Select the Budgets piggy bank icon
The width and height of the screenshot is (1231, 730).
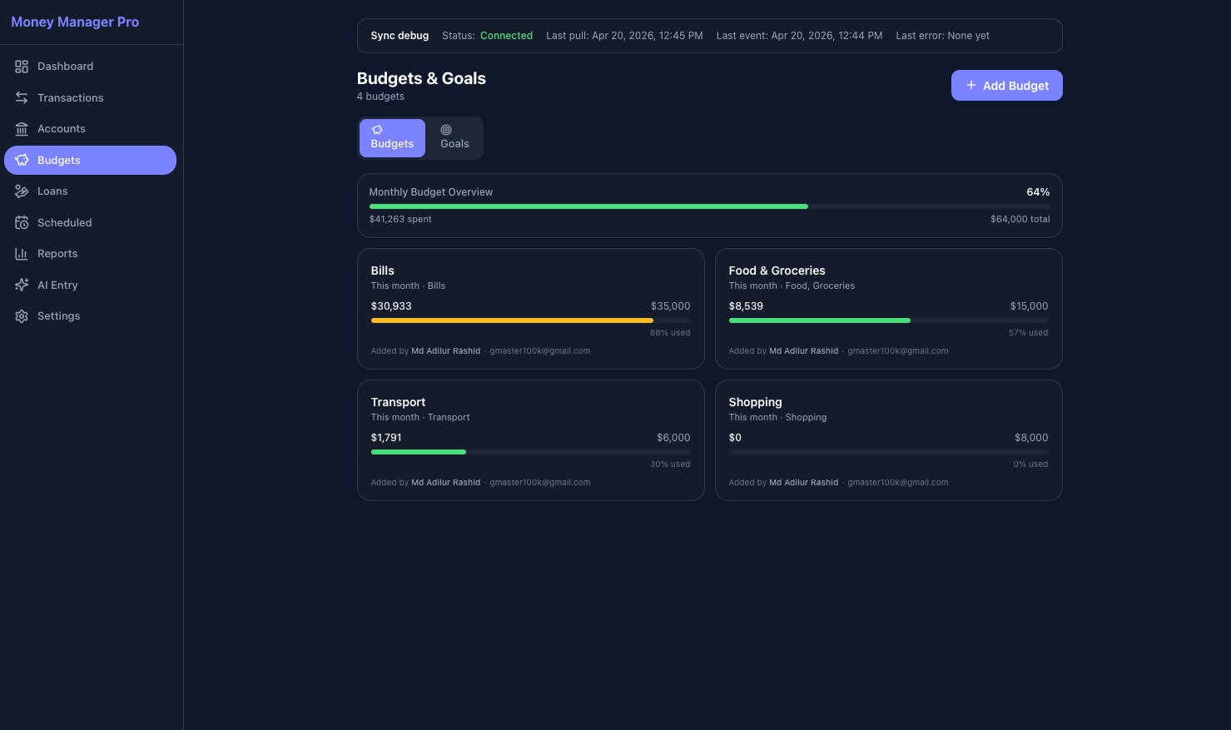22,160
